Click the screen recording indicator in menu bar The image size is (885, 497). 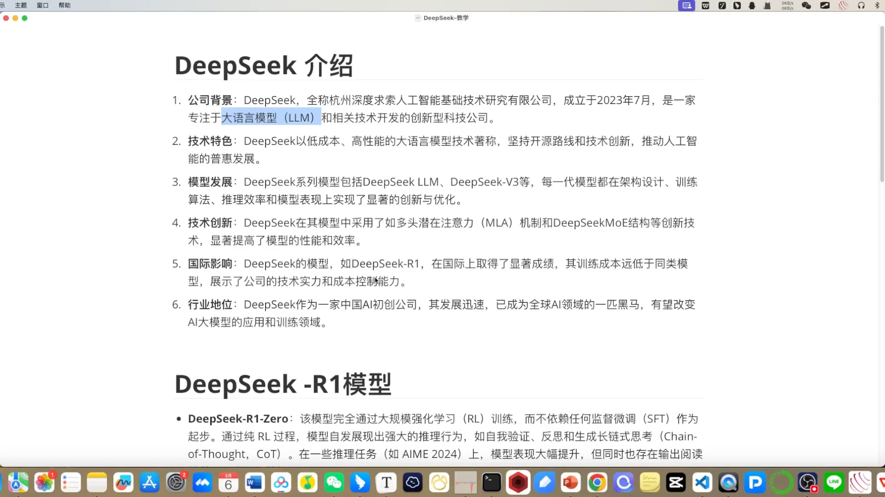(686, 5)
